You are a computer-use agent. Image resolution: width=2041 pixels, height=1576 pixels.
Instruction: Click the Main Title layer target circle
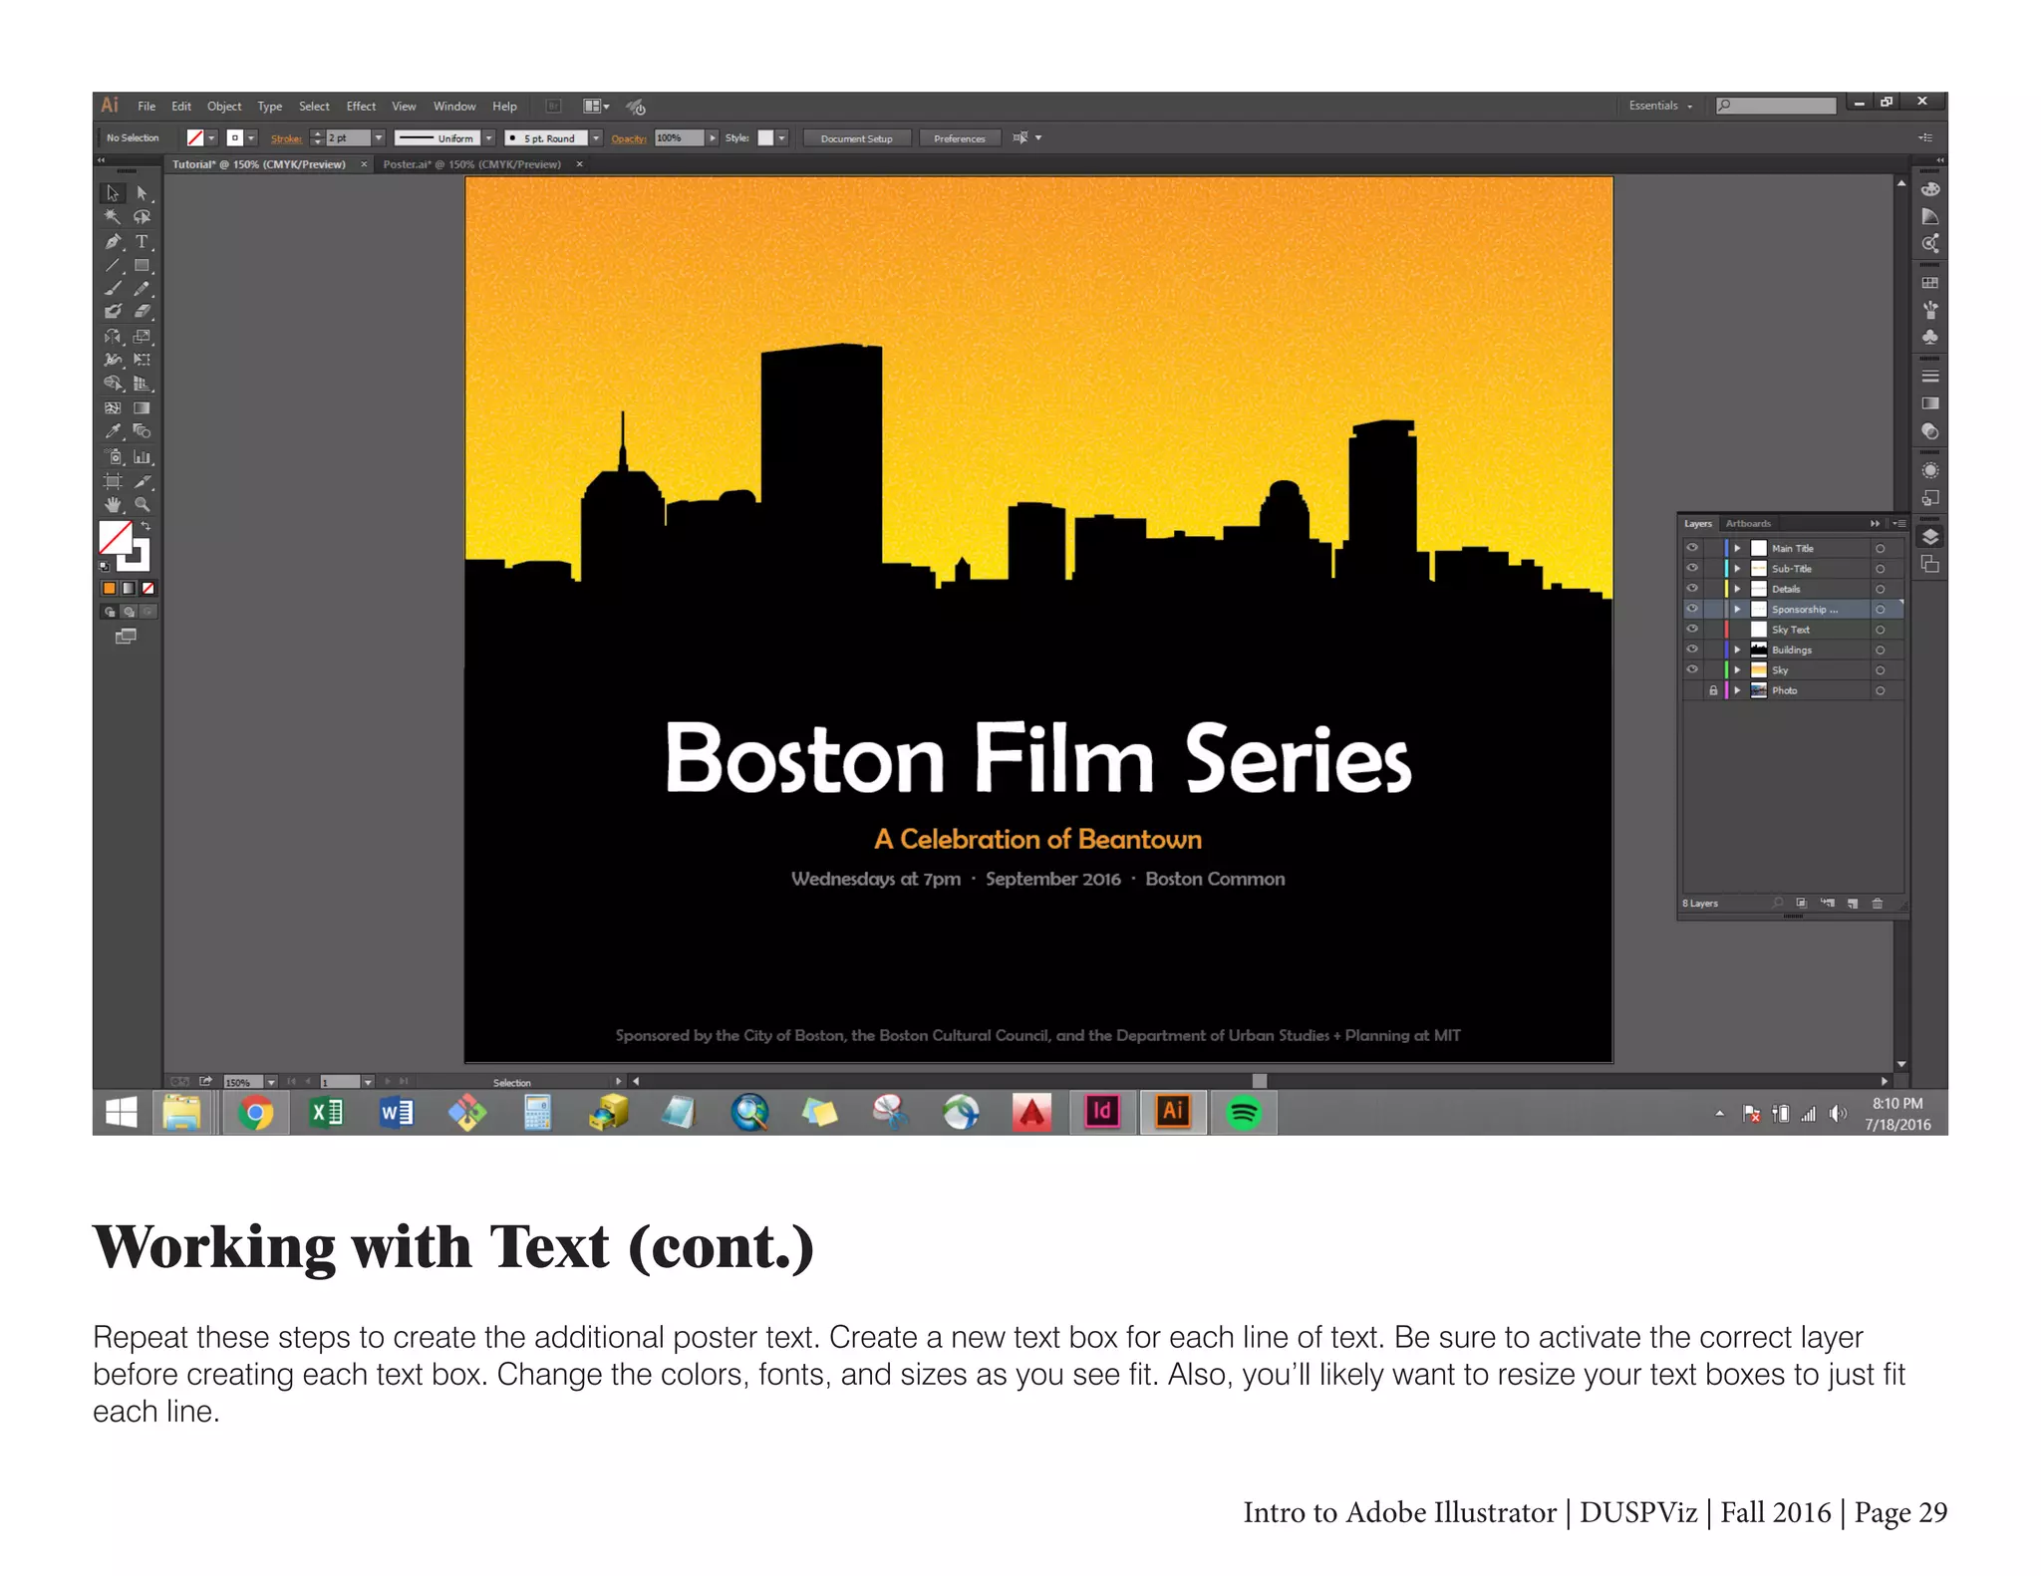(x=1881, y=548)
